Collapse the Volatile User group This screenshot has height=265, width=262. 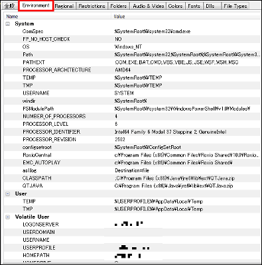pos(8,217)
